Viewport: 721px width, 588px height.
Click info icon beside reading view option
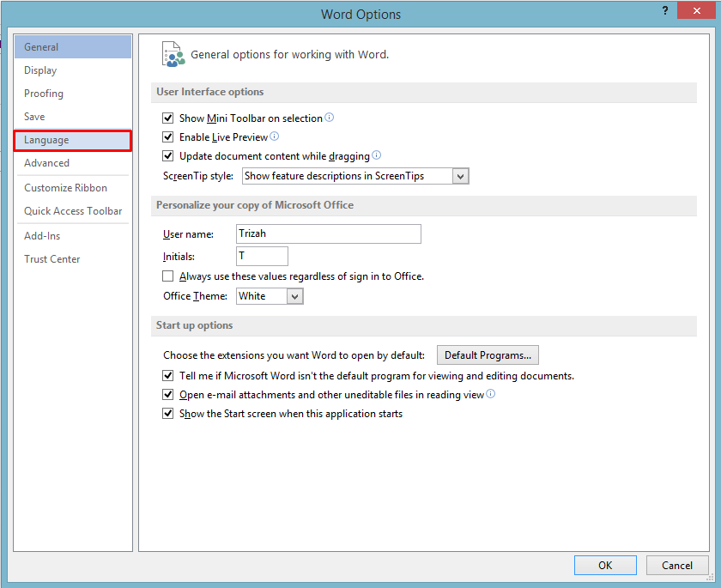491,393
